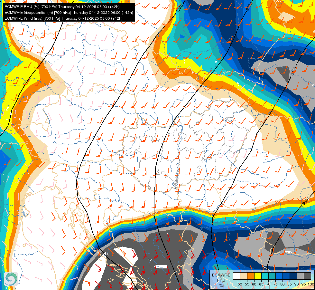315x290 pixels.
Task: Click the legend tick value 90
Action: (297, 284)
